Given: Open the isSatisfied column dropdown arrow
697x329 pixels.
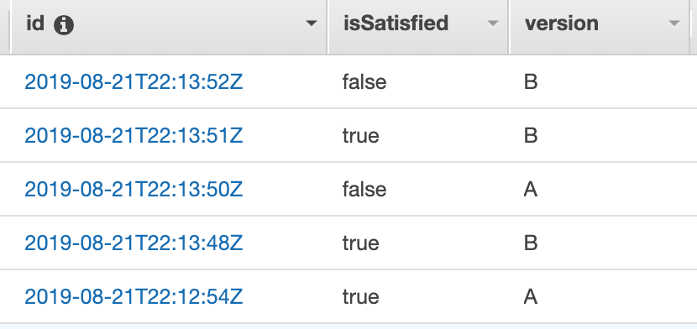Looking at the screenshot, I should coord(493,23).
